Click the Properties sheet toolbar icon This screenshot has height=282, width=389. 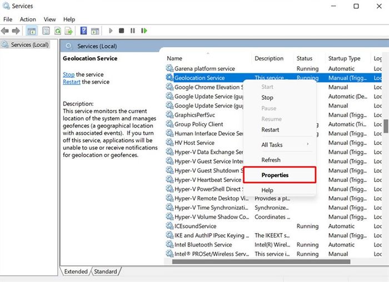coord(46,31)
